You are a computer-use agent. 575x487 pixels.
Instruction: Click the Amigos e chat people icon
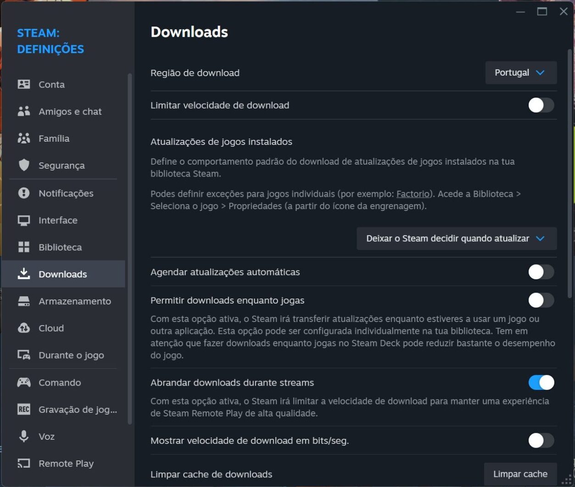[x=24, y=111]
